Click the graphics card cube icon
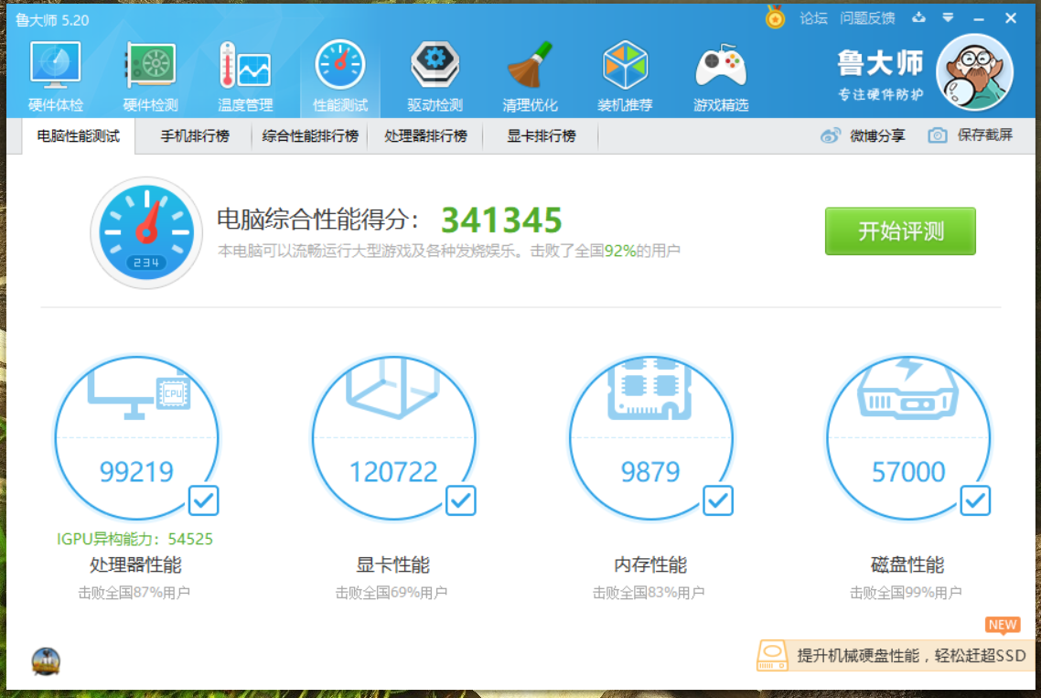This screenshot has height=698, width=1041. (393, 387)
